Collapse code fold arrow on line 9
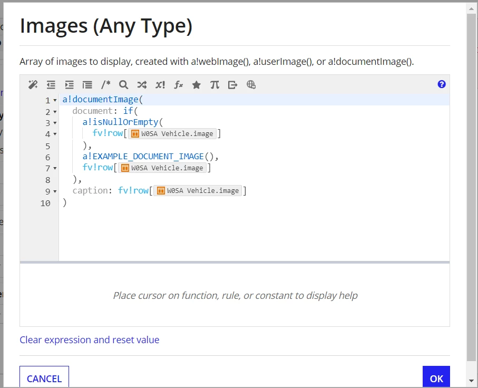The height and width of the screenshot is (388, 478). point(55,191)
